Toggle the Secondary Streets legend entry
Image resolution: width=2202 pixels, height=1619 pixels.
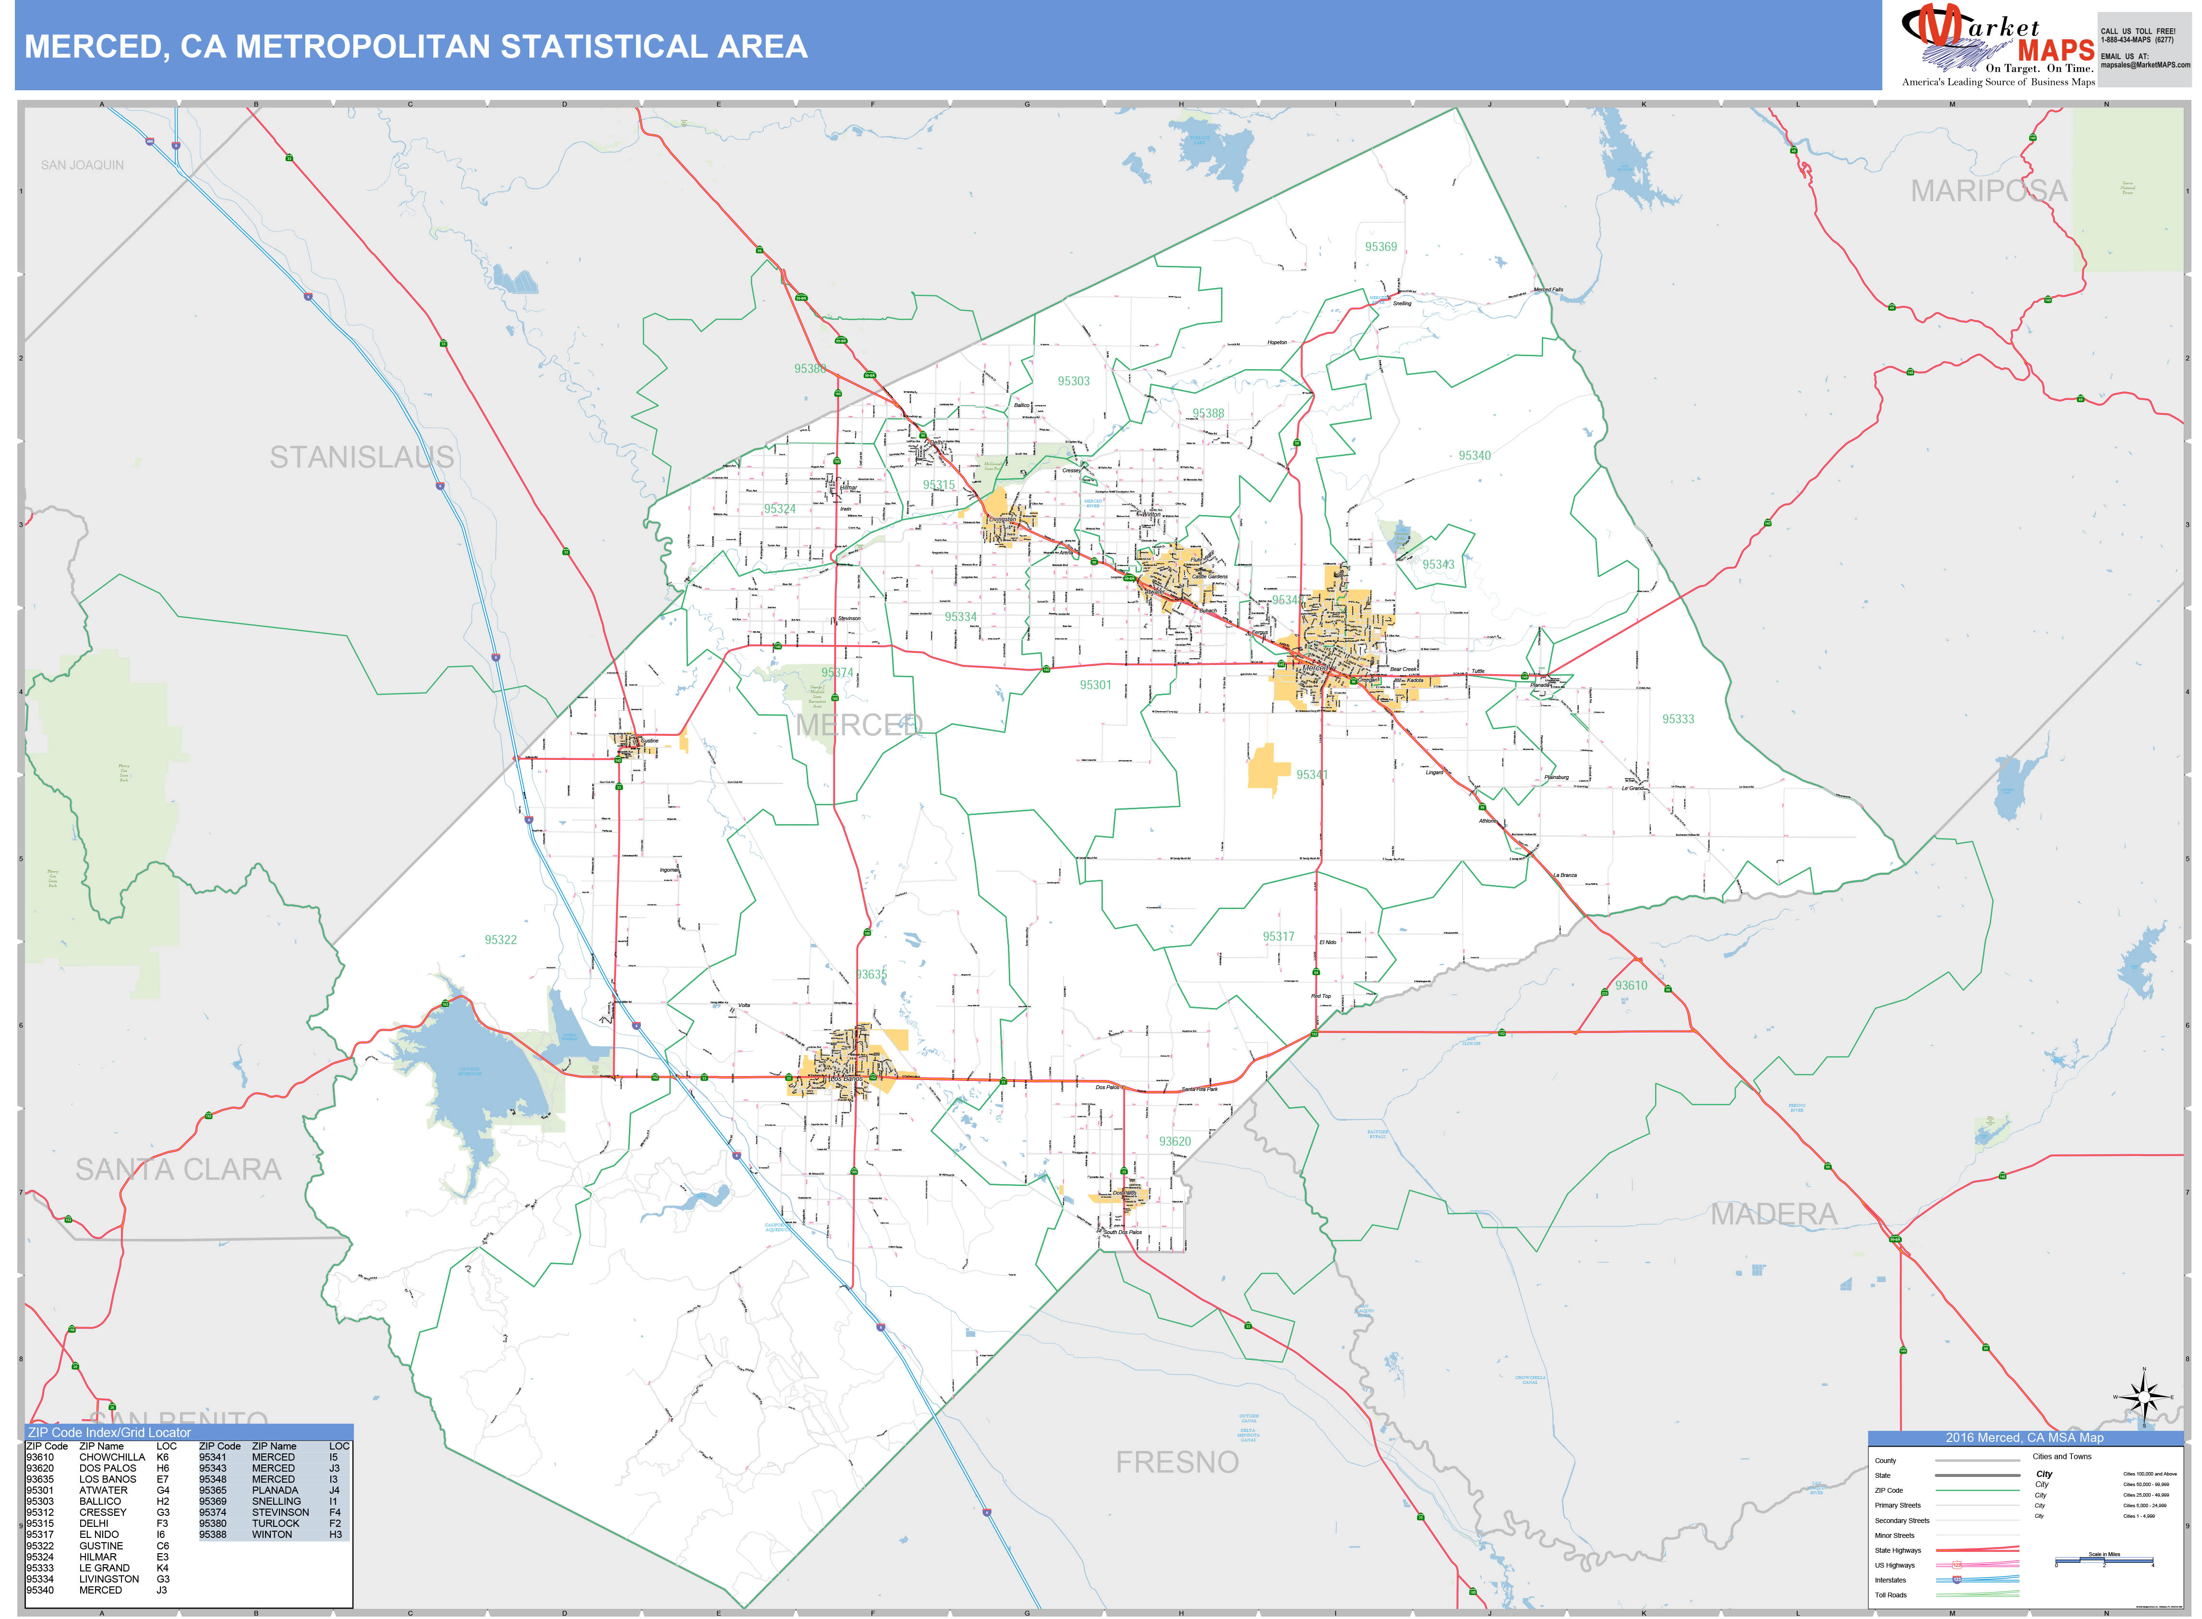1903,1521
